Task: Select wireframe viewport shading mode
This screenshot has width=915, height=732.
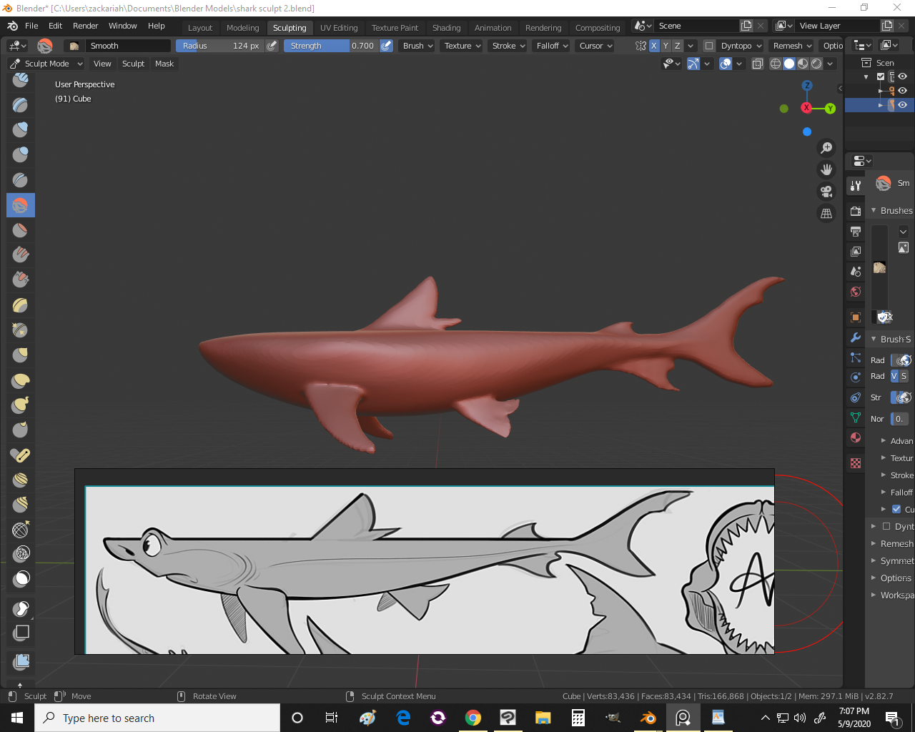Action: click(x=776, y=64)
